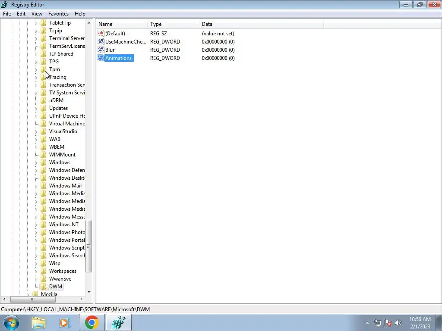Image resolution: width=442 pixels, height=331 pixels.
Task: Sort values by Name column header
Action: (x=121, y=24)
